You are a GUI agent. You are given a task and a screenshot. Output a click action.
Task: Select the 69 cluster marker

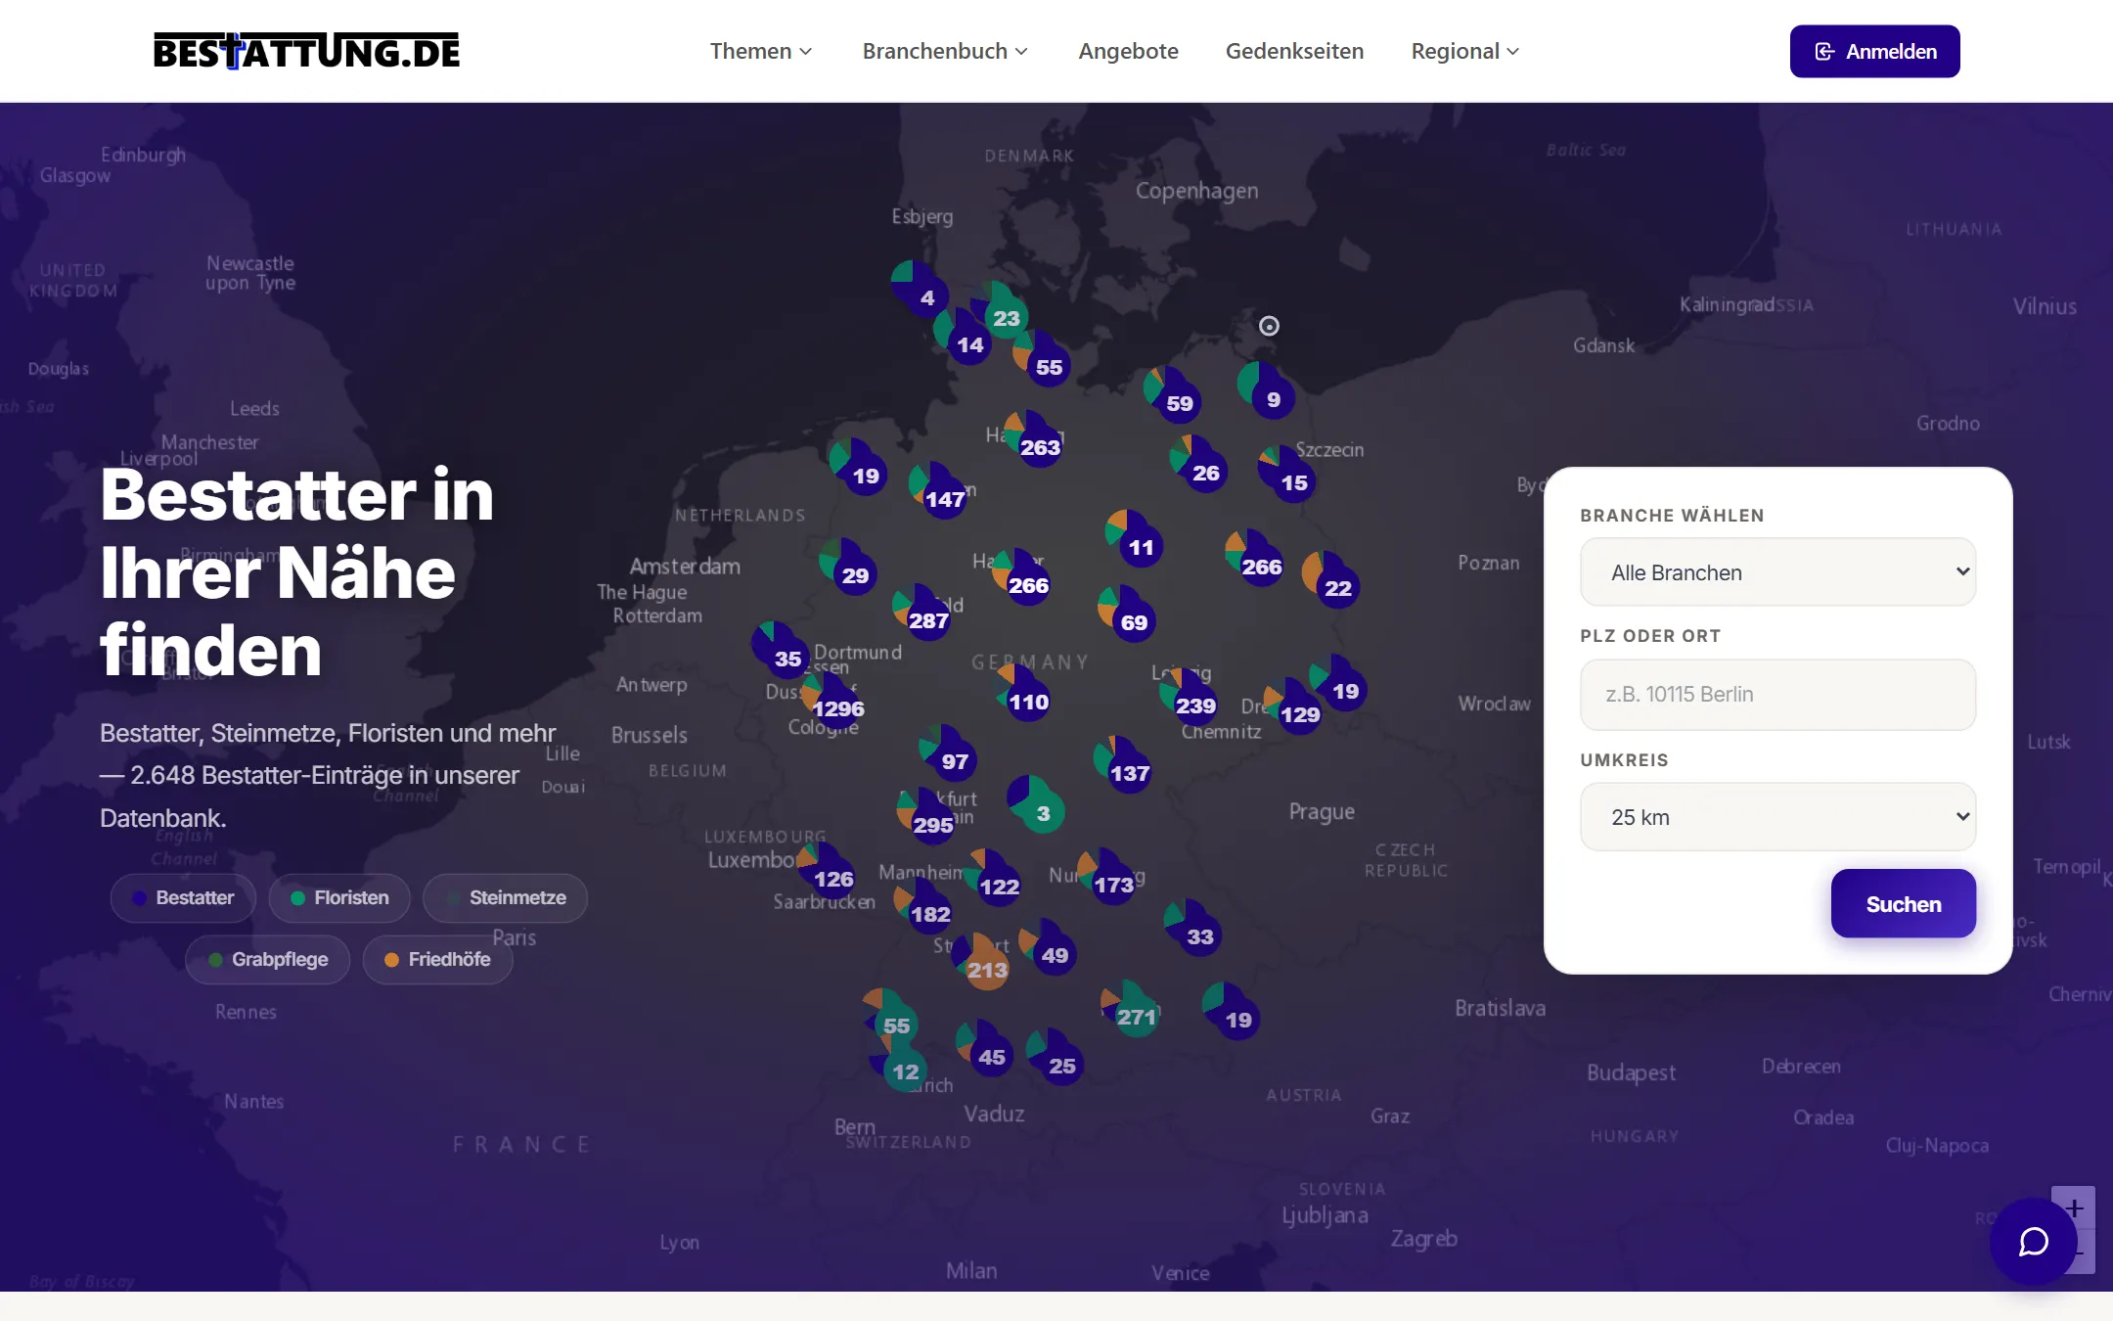(x=1128, y=615)
